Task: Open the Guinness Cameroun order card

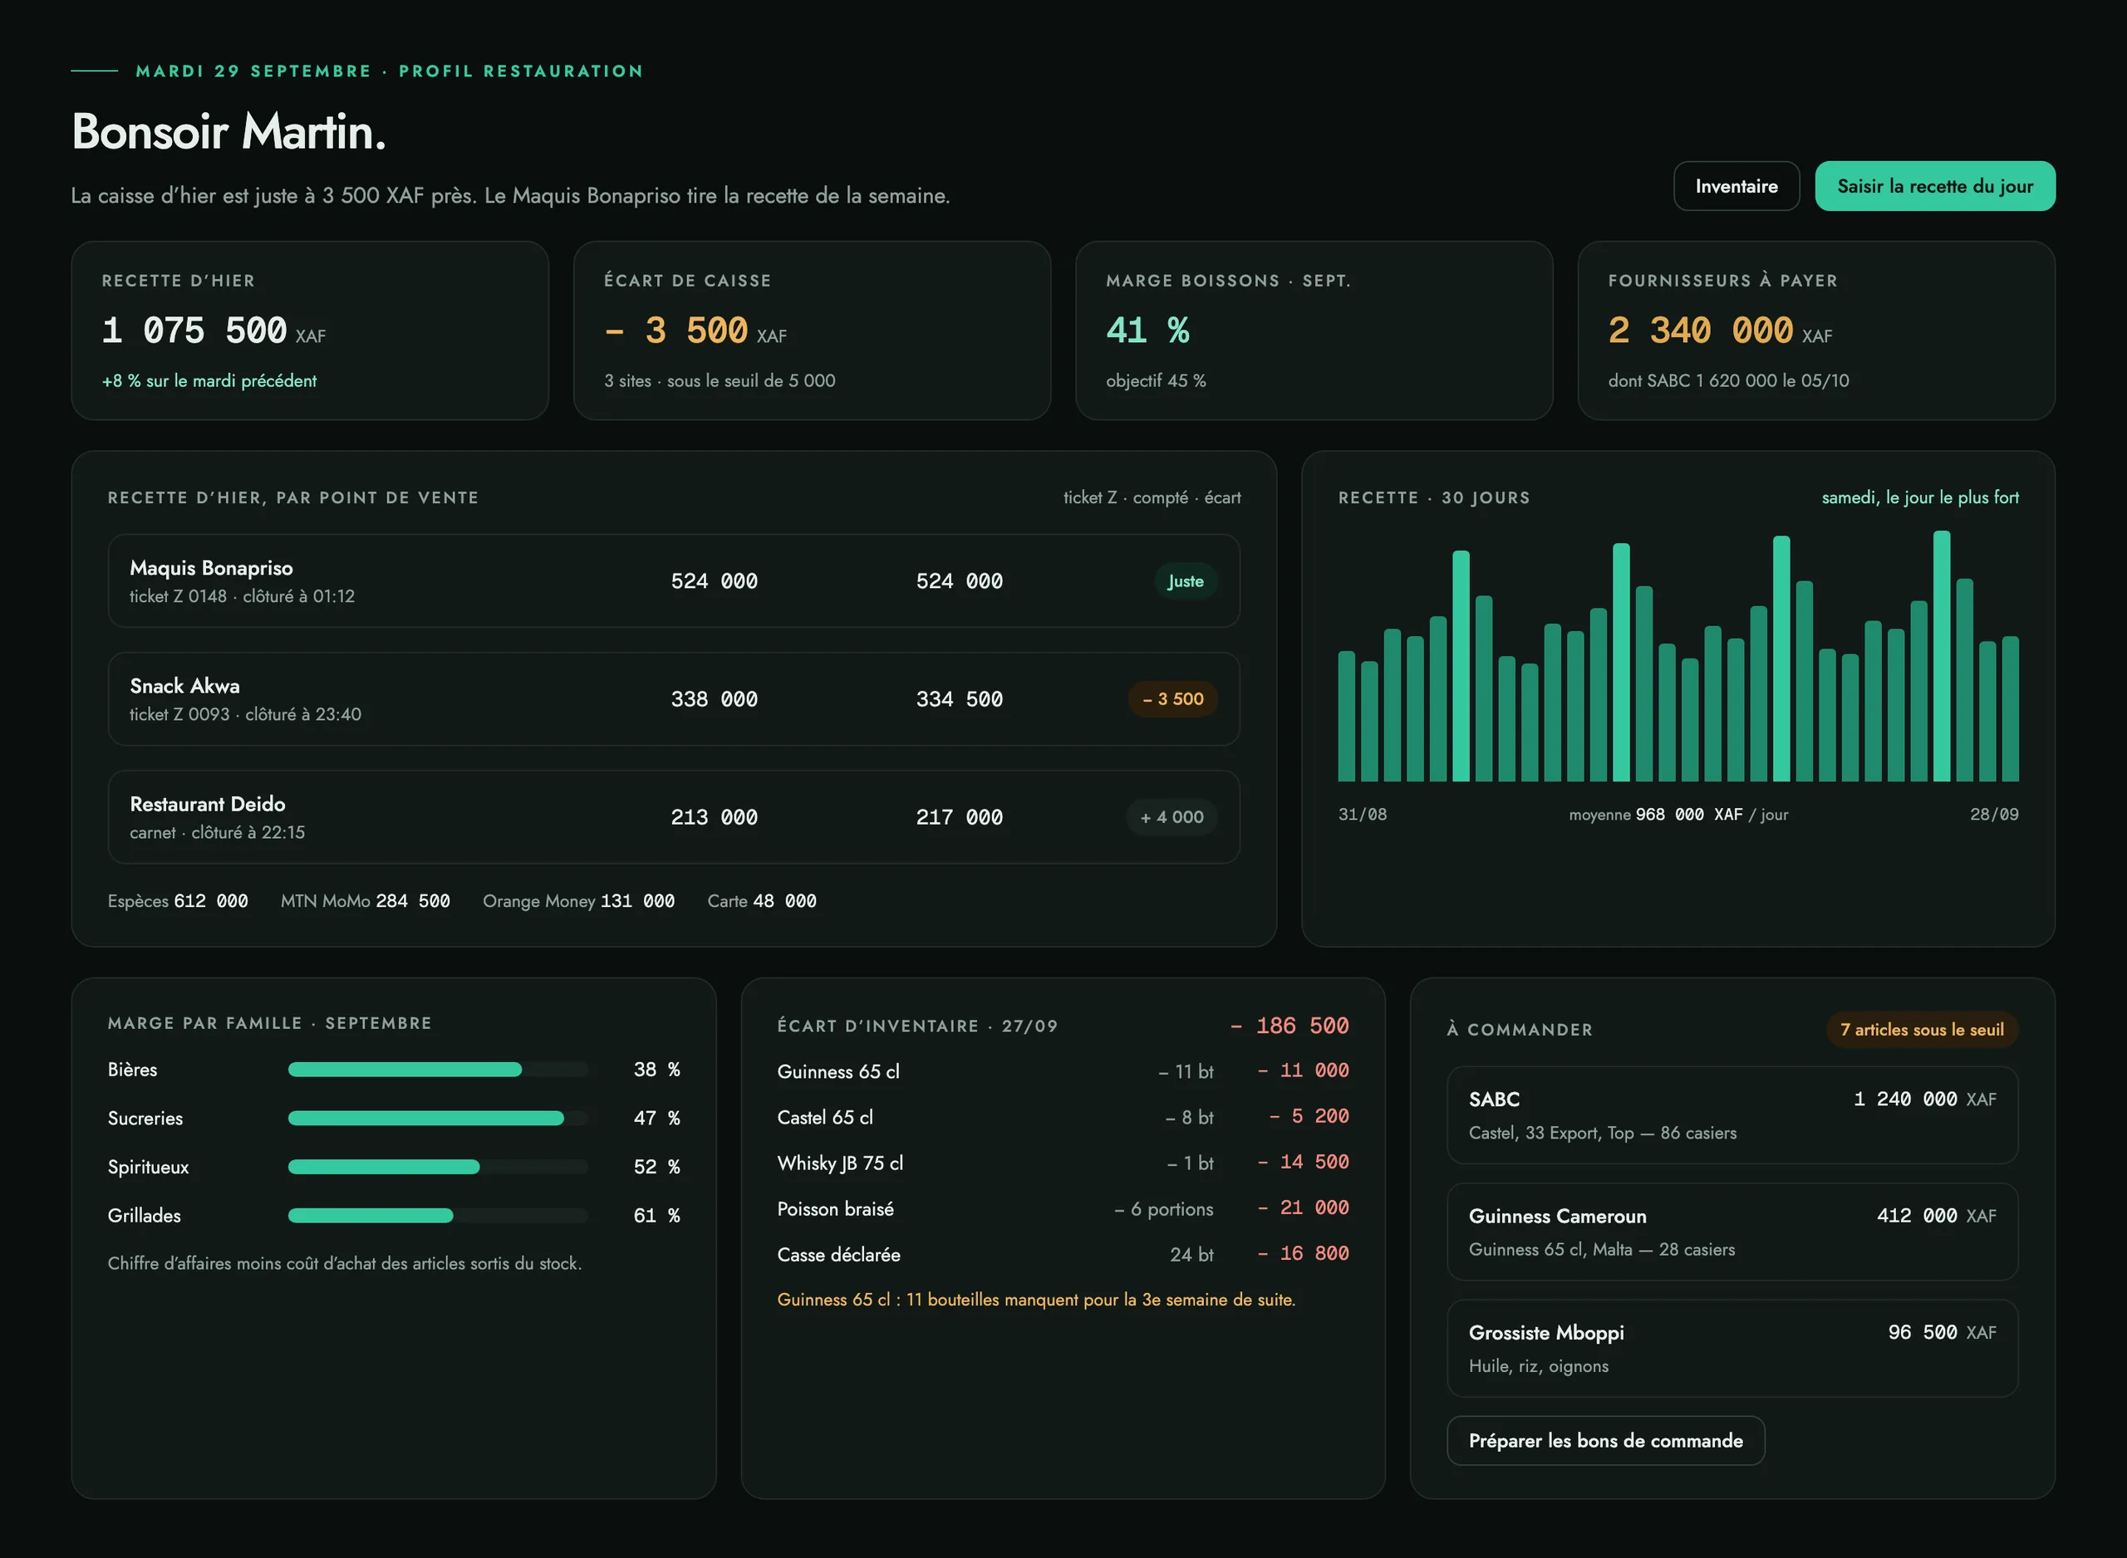Action: 1732,1232
